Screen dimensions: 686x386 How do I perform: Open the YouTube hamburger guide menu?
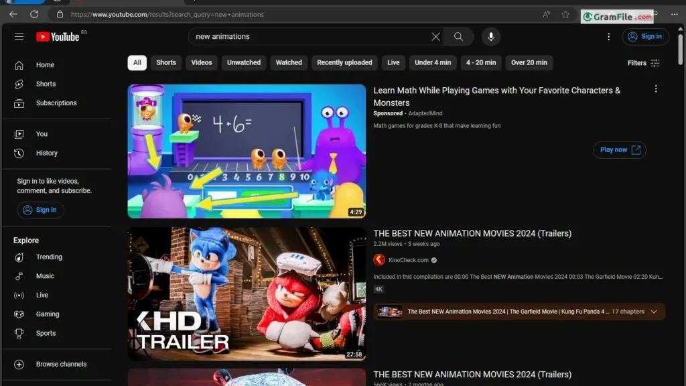click(19, 36)
